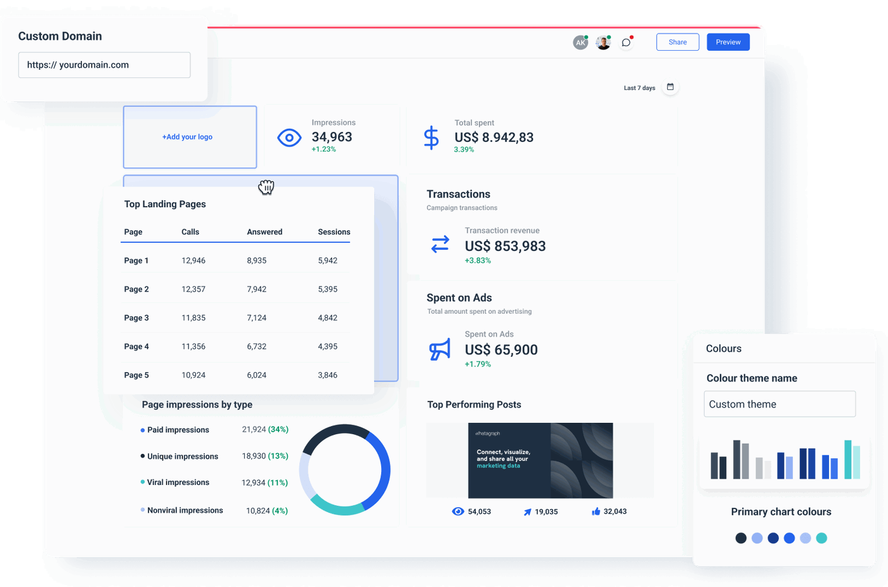Screen dimensions: 888x587
Task: Click the Preview button
Action: [728, 42]
